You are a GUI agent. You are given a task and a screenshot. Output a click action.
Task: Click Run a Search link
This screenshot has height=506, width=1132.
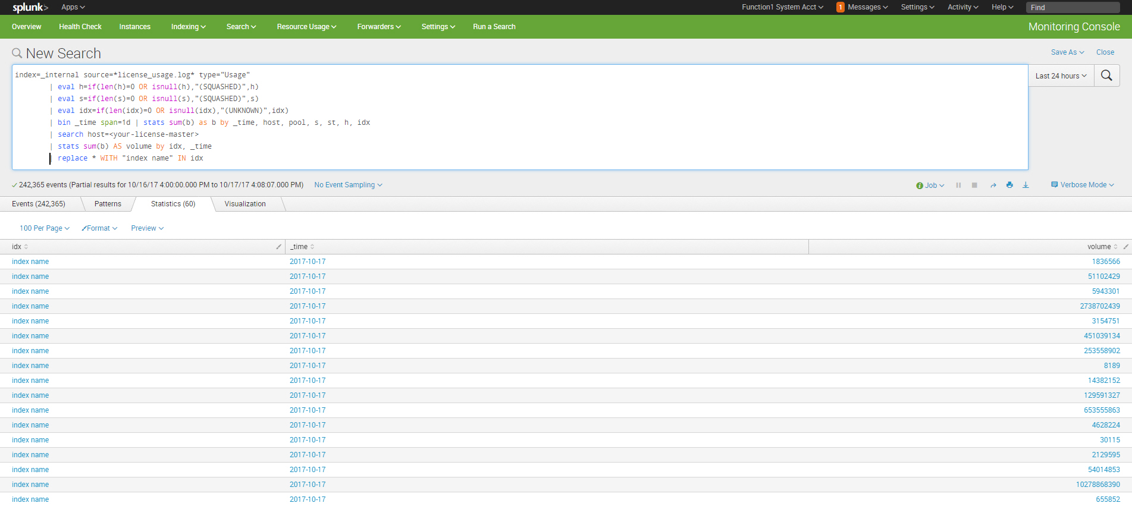point(494,27)
